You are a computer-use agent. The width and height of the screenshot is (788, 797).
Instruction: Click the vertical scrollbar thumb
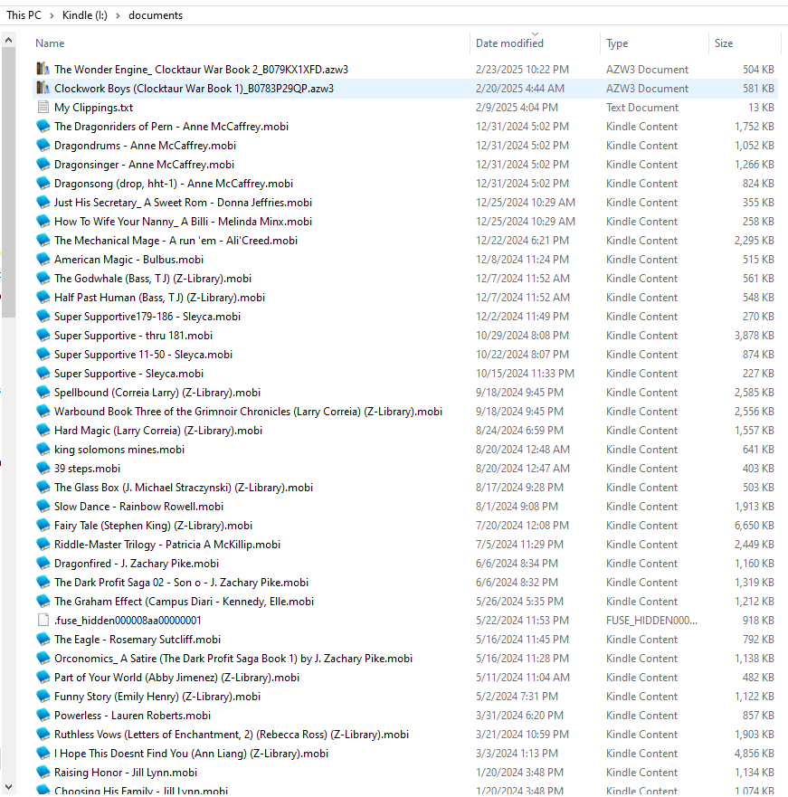(9, 183)
